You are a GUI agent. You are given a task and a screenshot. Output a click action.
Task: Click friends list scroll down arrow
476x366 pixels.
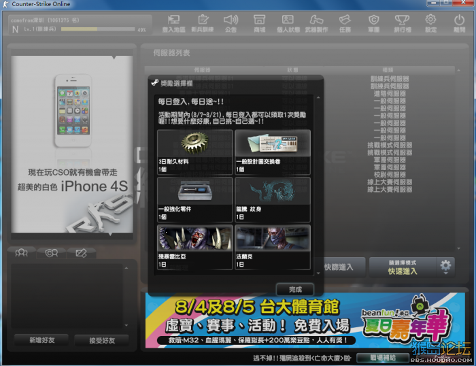point(126,325)
